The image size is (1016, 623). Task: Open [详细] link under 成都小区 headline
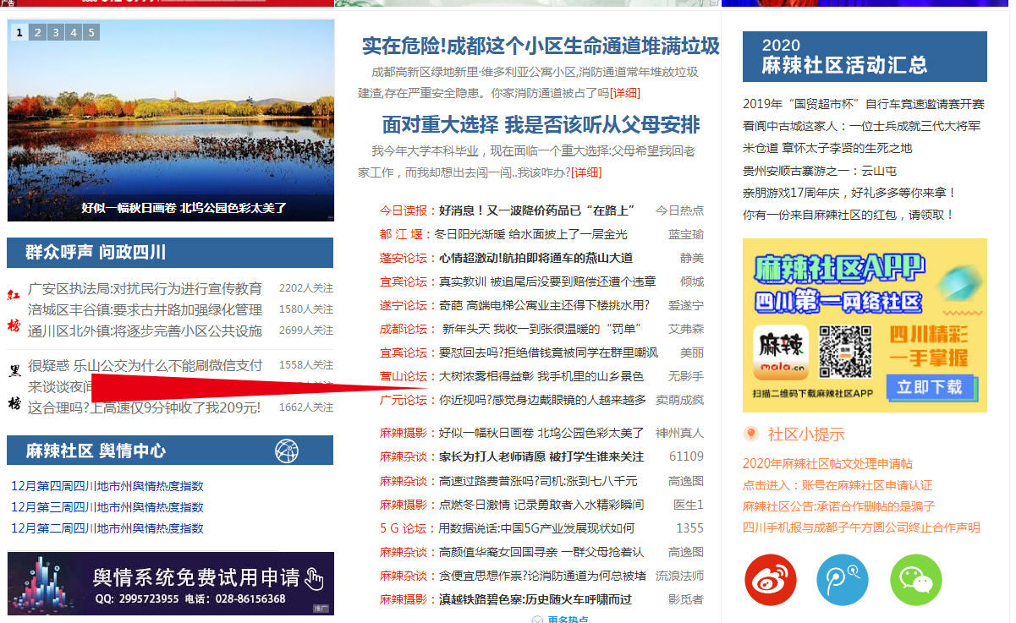point(624,92)
